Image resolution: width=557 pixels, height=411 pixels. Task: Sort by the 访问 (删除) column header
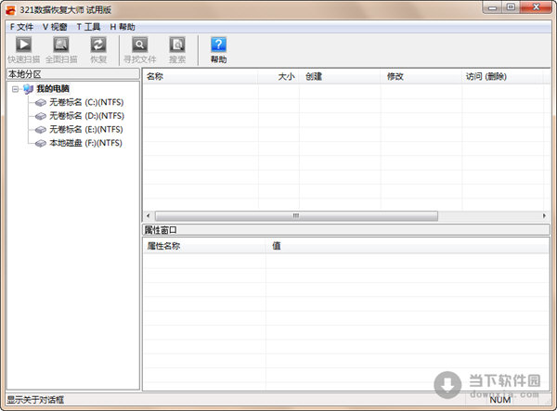tap(502, 77)
